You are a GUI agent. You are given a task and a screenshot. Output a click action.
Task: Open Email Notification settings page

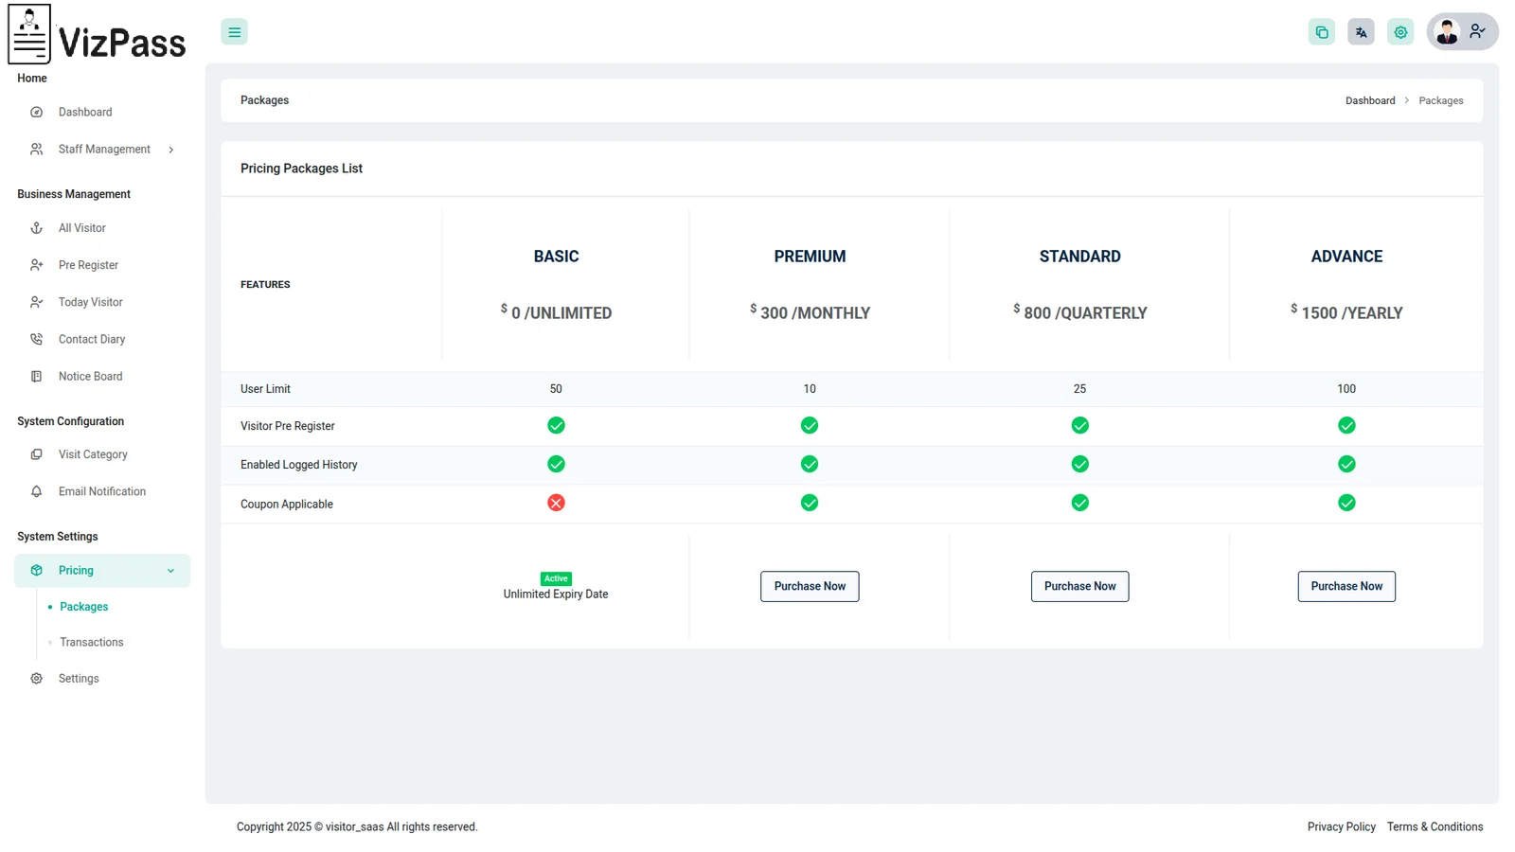point(101,491)
